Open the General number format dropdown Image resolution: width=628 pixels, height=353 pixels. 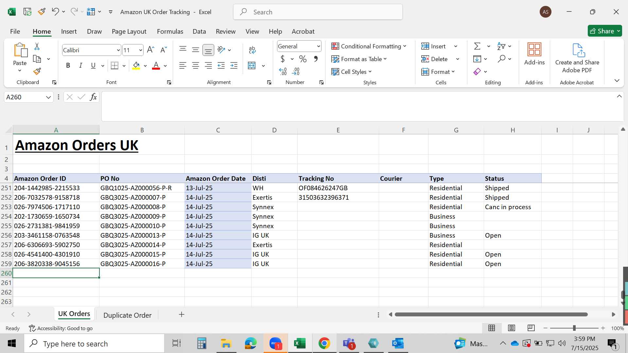pyautogui.click(x=318, y=46)
